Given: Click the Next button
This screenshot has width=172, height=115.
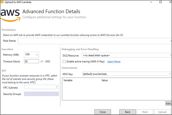Looking at the screenshot, I should click(145, 112).
